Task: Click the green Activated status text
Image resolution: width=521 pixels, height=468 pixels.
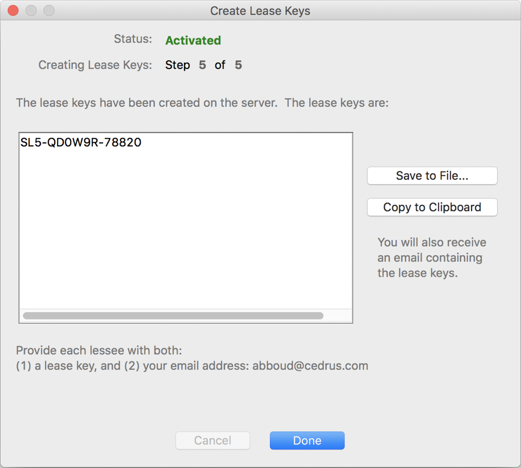Action: (193, 41)
